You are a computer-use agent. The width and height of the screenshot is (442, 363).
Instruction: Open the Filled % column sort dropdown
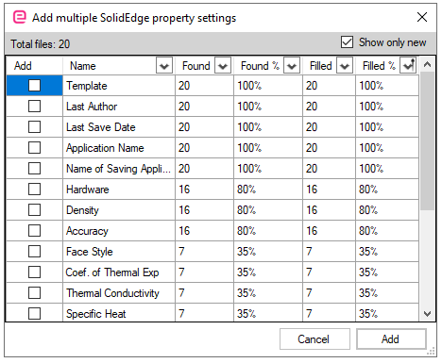pos(408,65)
